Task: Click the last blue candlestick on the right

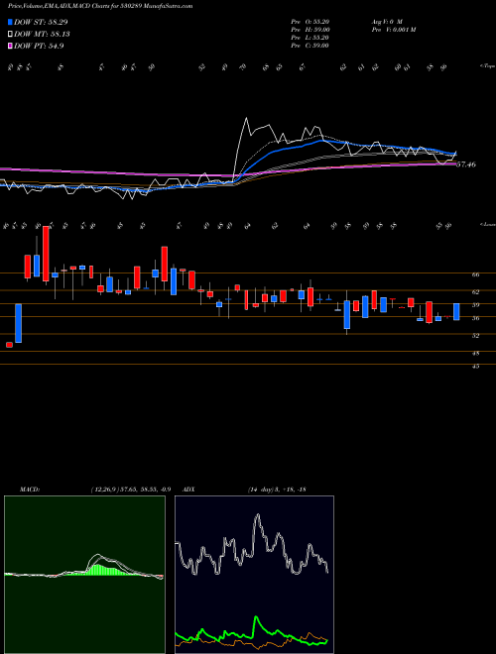Action: pyautogui.click(x=456, y=311)
